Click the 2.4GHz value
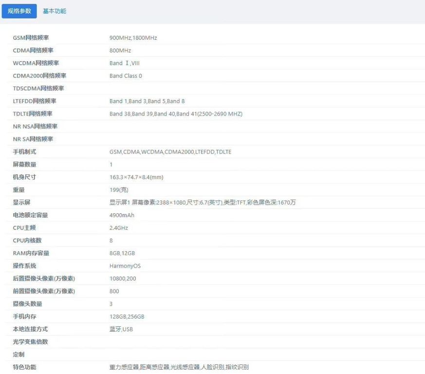425x374 pixels. (119, 228)
